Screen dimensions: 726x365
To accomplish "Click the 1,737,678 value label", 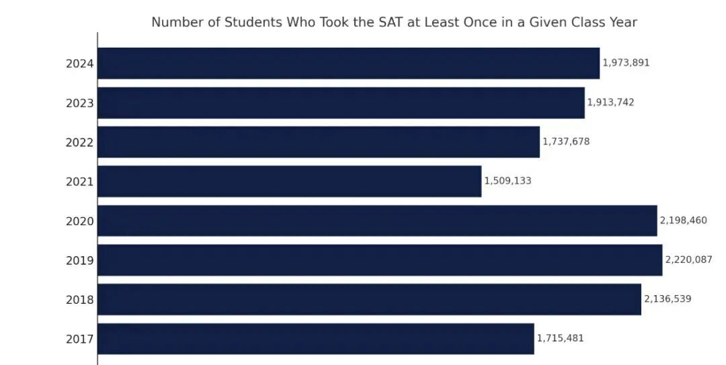I will (566, 141).
